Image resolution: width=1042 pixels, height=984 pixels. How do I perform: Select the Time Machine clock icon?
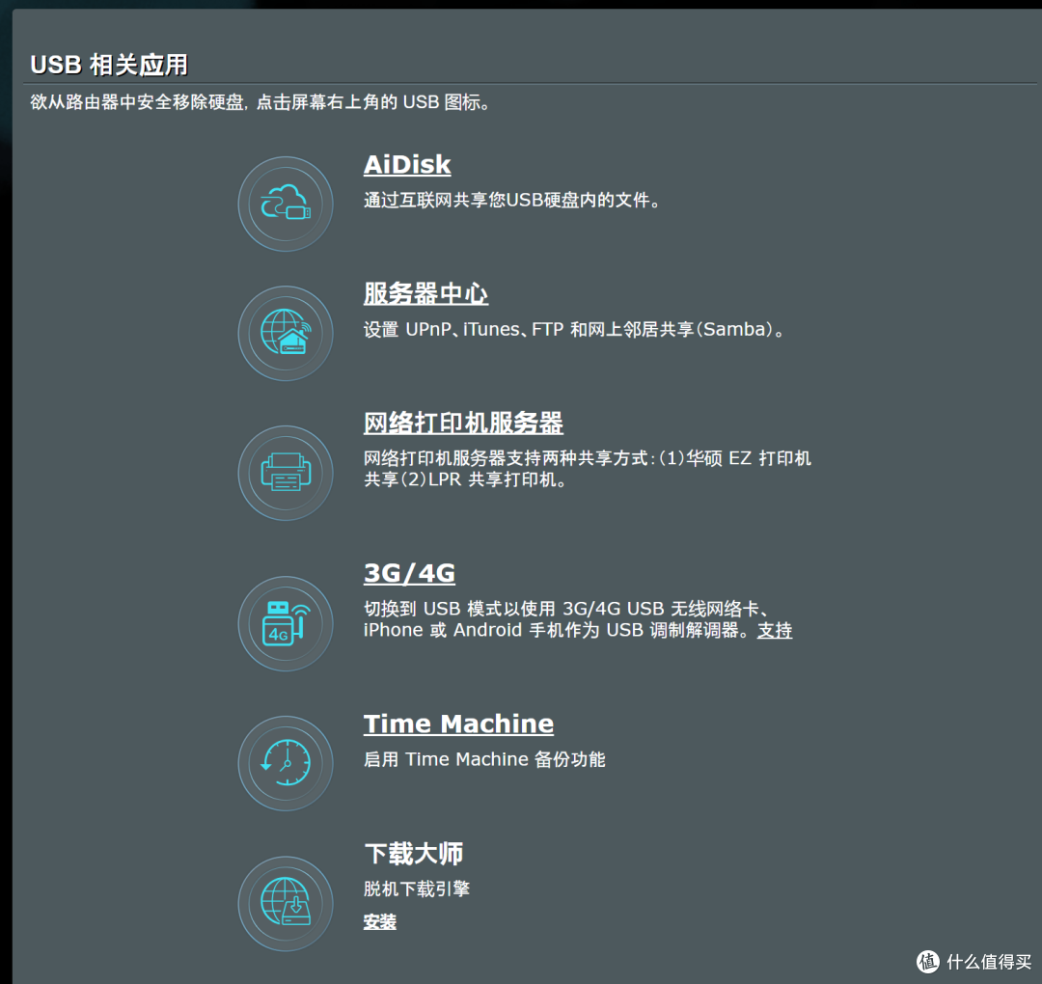[286, 763]
